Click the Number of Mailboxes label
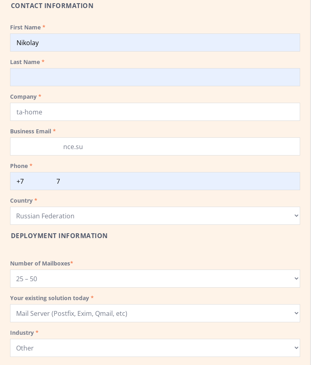311x365 pixels. pos(40,263)
